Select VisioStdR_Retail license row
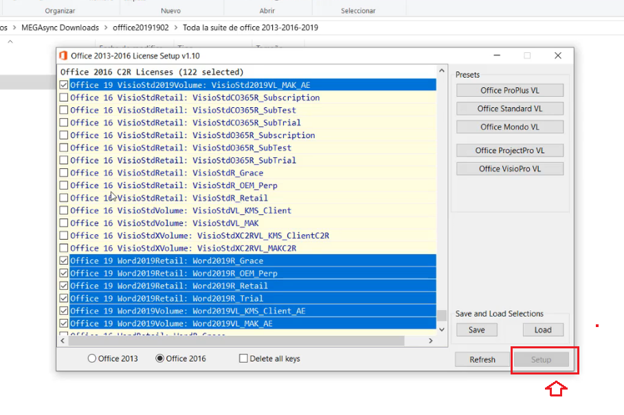 coord(253,198)
